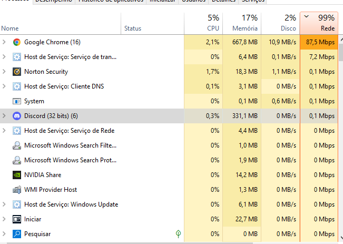Screen dimensions: 343x244
Task: Click the Microsoft Windows Search Protocol icon
Action: point(17,160)
